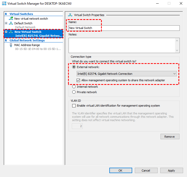The height and width of the screenshot is (177, 187).
Task: Remove the selected virtual switch
Action: [170, 137]
